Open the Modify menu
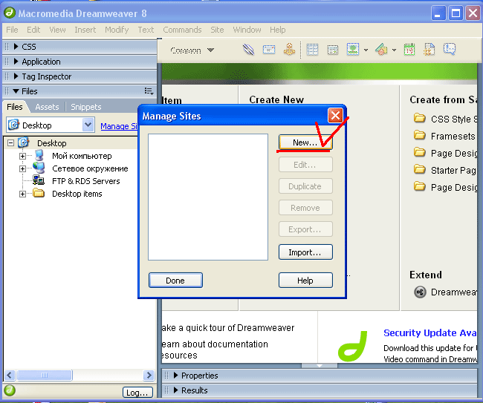The height and width of the screenshot is (403, 483). tap(117, 30)
